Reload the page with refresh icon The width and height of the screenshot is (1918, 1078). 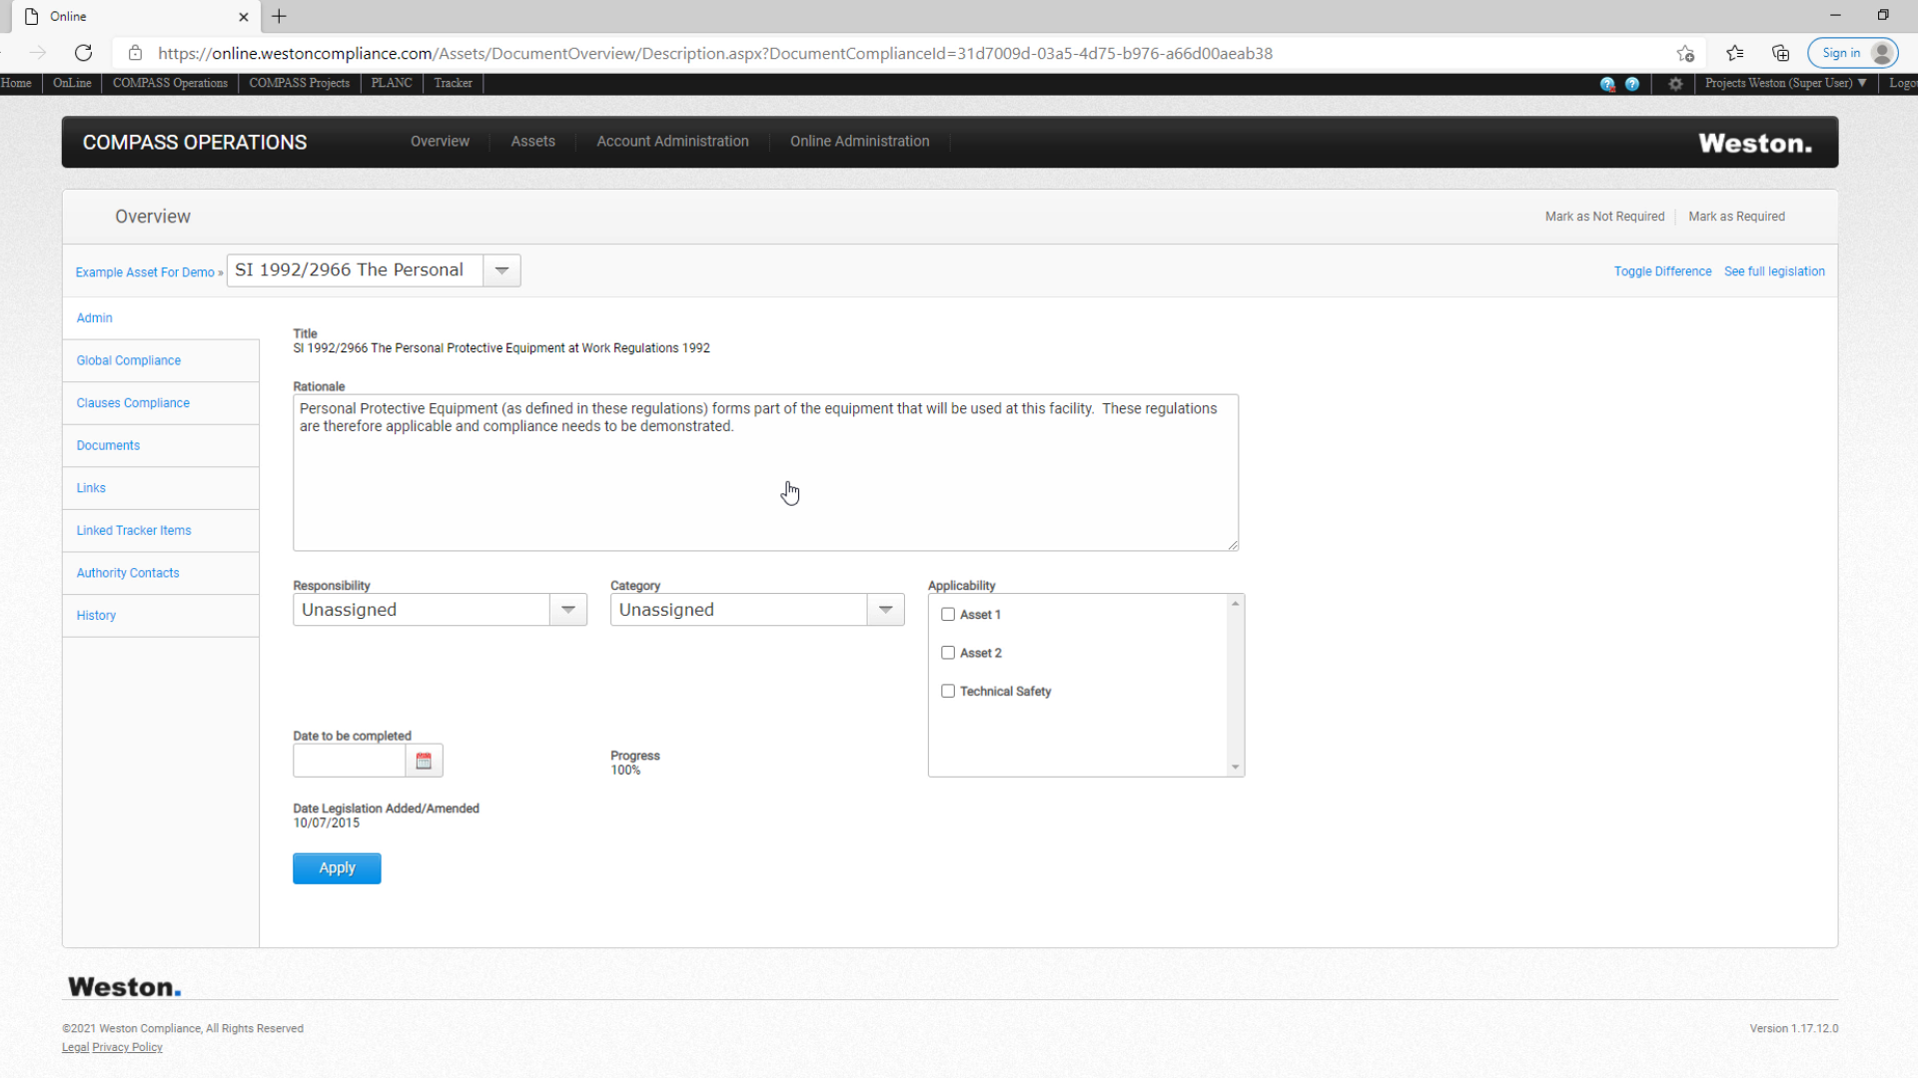84,53
